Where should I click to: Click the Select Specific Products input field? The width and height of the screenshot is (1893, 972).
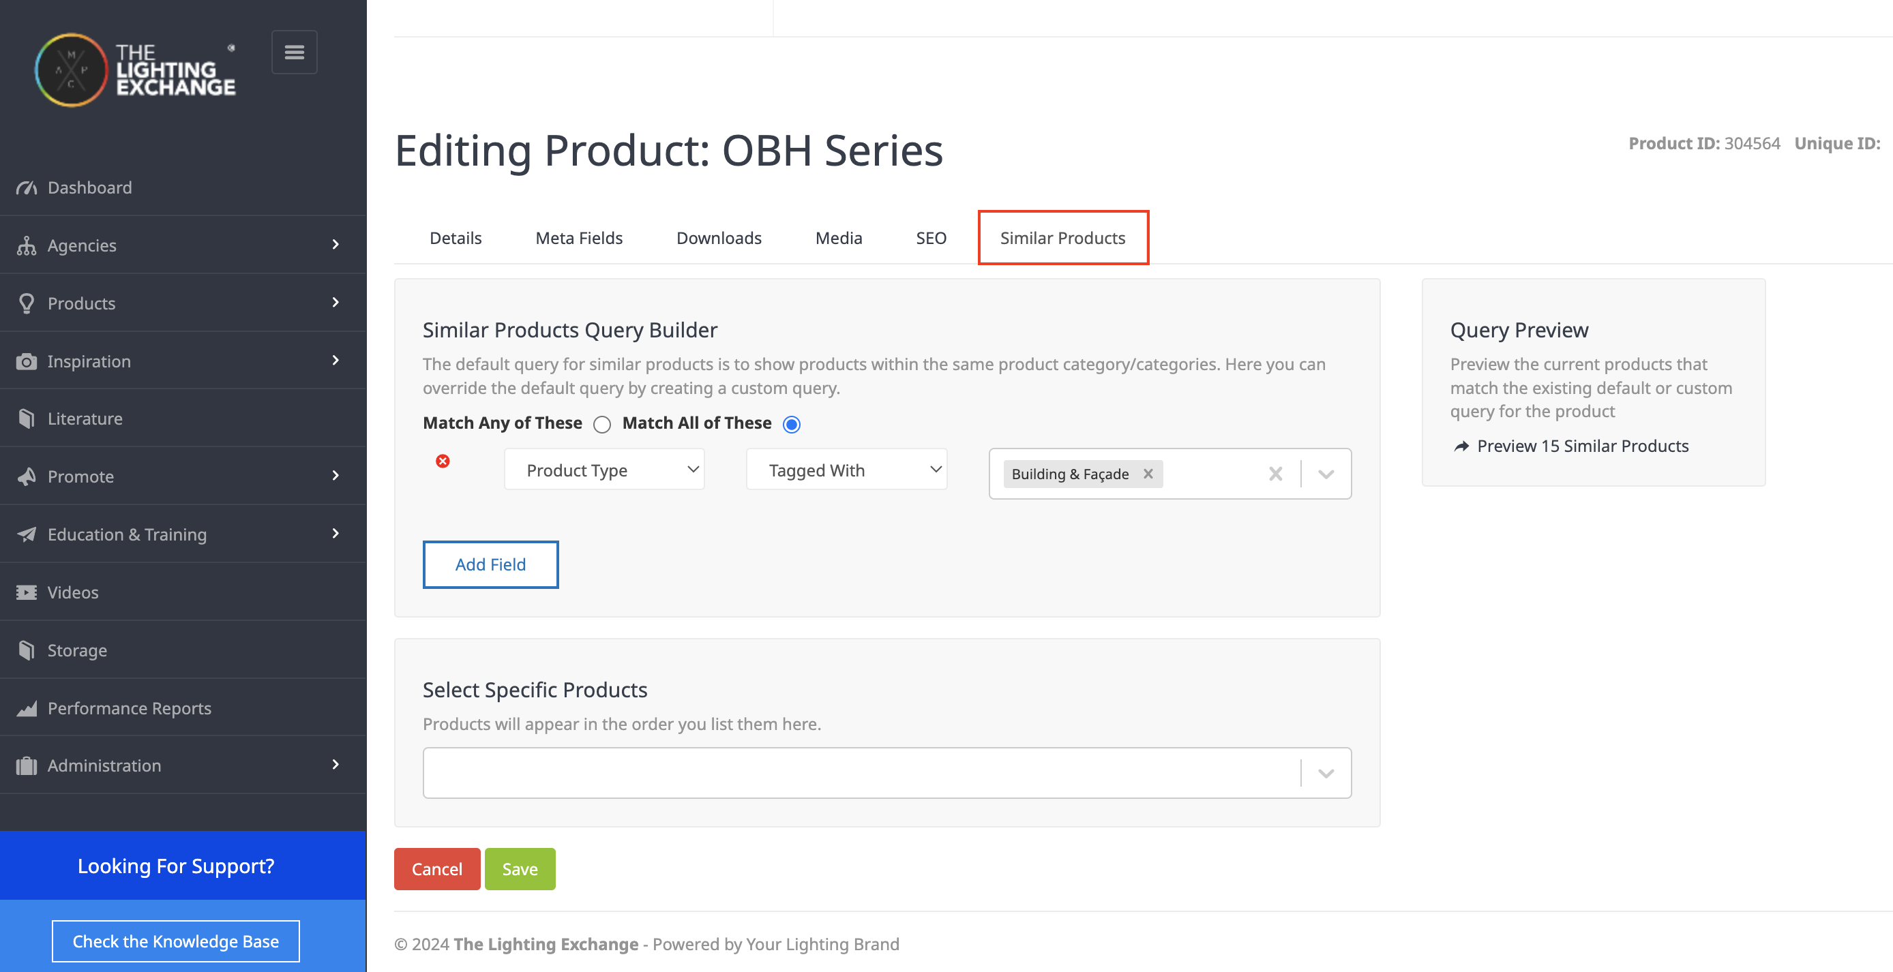tap(860, 773)
